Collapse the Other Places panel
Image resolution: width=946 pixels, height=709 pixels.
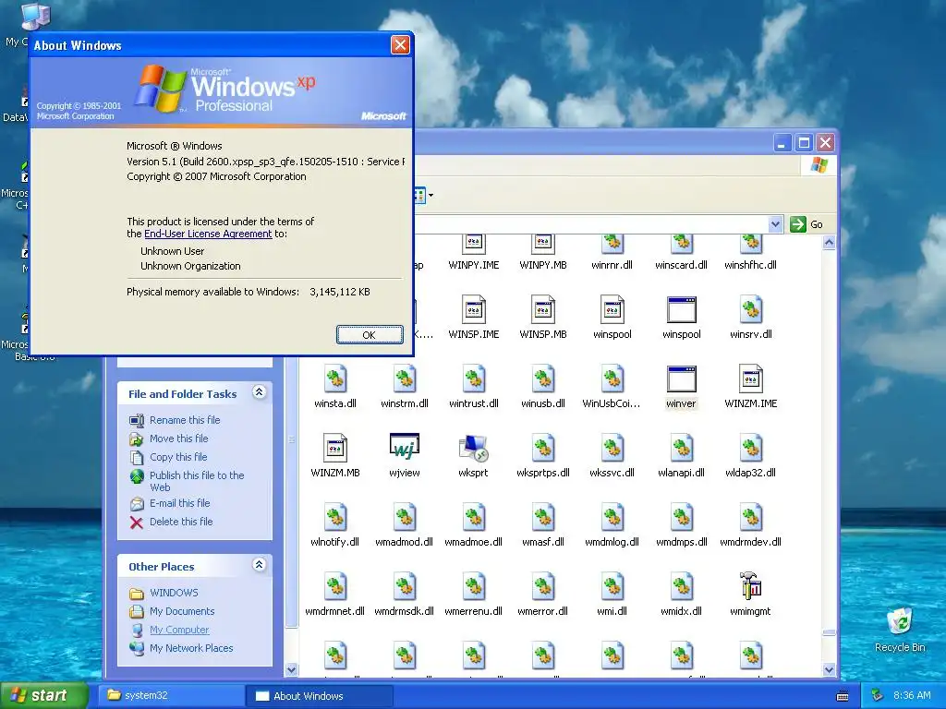pyautogui.click(x=259, y=565)
